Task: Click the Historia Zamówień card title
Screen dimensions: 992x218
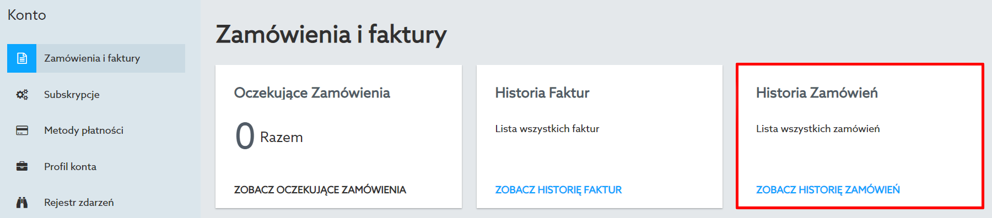Action: [x=817, y=93]
